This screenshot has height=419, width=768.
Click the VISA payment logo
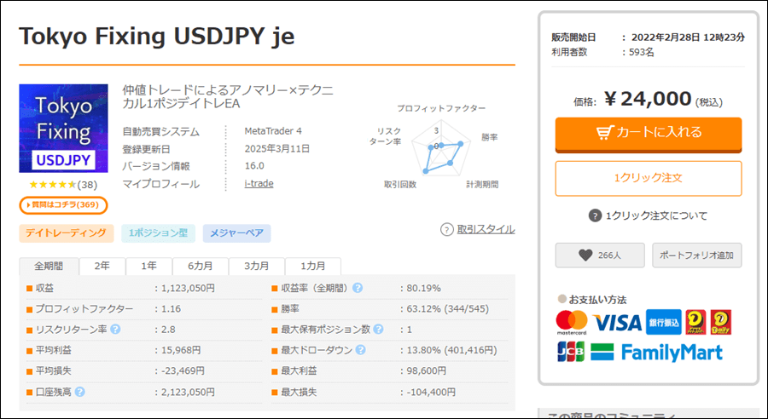click(617, 323)
